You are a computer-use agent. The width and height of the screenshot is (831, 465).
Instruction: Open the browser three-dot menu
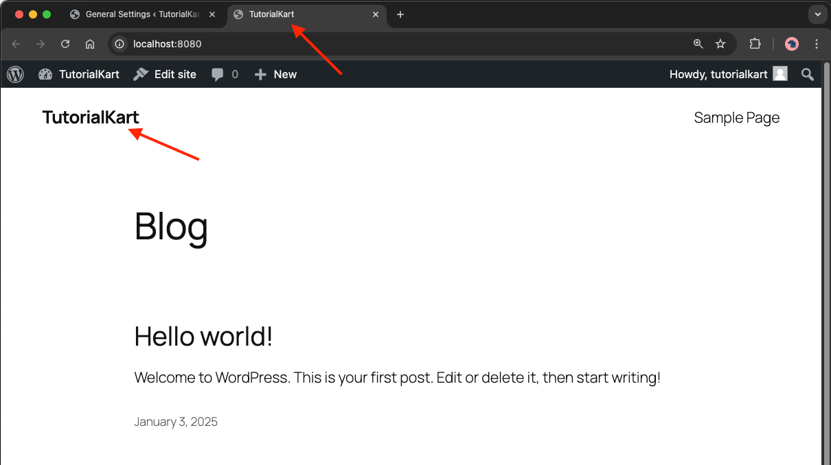[x=817, y=43]
